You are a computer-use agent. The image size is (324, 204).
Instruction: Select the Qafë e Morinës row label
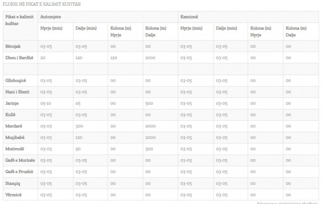tap(20, 160)
